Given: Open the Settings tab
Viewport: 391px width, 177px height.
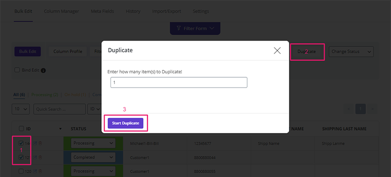Looking at the screenshot, I should pyautogui.click(x=201, y=11).
